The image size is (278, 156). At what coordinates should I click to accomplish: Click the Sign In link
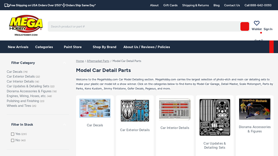[x=268, y=29]
